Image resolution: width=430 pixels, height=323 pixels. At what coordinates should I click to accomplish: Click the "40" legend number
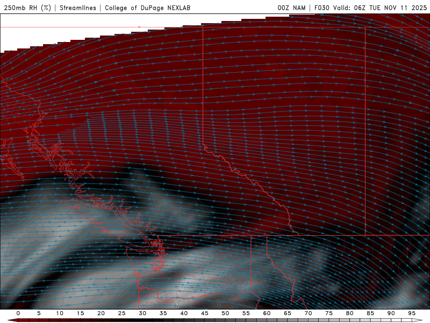184,313
